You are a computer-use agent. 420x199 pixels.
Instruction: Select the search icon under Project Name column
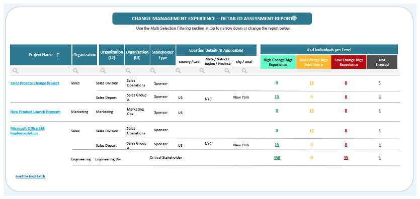click(15, 71)
